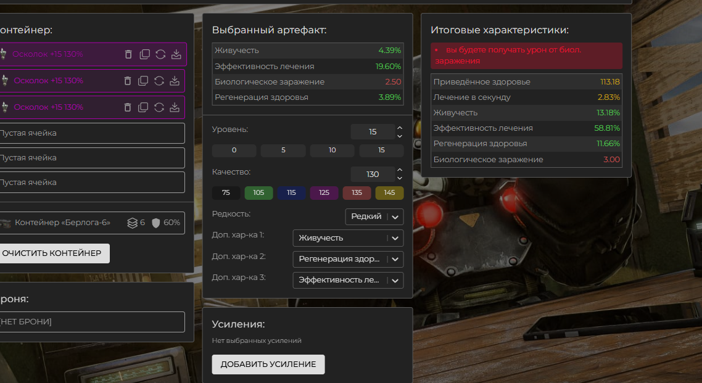Duplicate the first Осколок artifact via copy icon

point(144,54)
